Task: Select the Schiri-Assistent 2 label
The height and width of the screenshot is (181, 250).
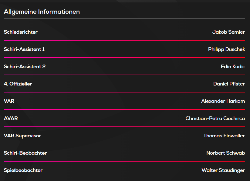Action: click(25, 66)
